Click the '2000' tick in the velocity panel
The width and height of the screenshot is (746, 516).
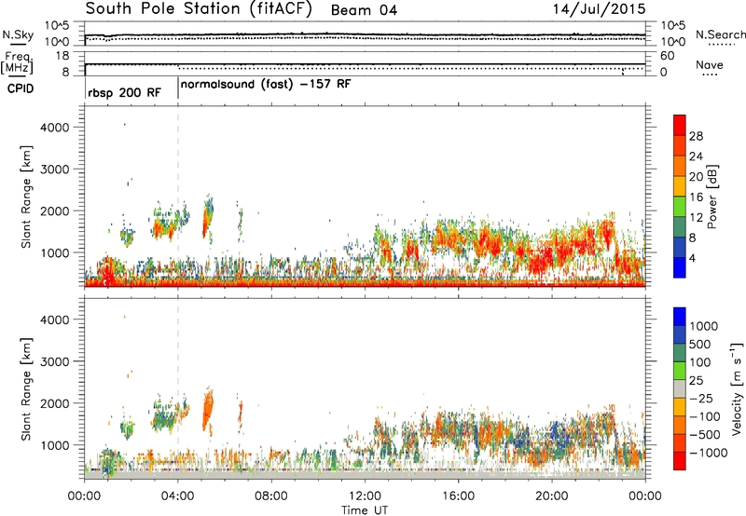[x=55, y=403]
